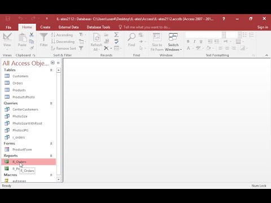The image size is (271, 203).
Task: Collapse the navigation pane shutter bar
Action: [x=58, y=63]
